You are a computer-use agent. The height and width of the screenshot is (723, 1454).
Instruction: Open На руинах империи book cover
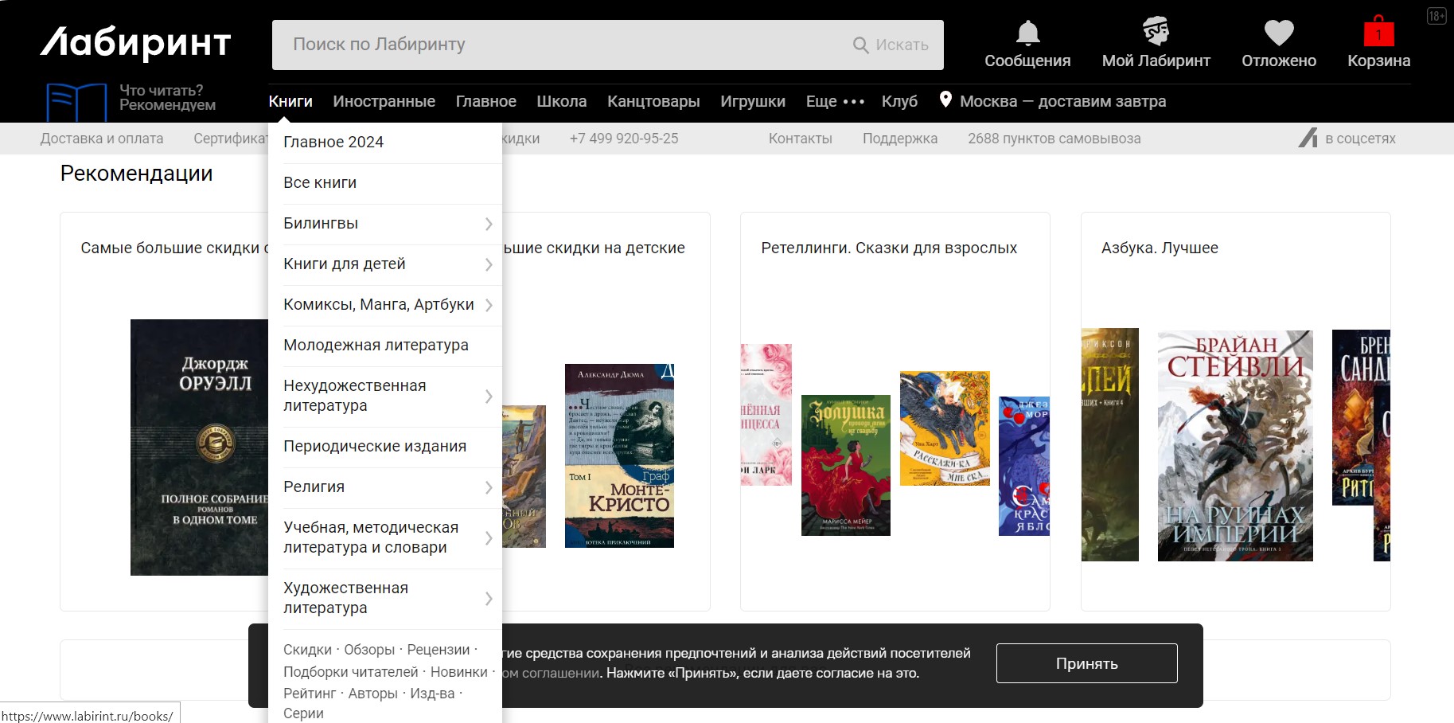pyautogui.click(x=1235, y=446)
